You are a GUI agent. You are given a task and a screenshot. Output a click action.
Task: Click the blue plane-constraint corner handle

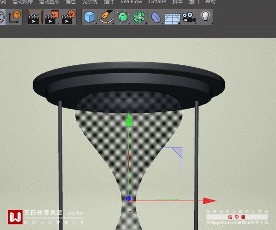tap(178, 152)
